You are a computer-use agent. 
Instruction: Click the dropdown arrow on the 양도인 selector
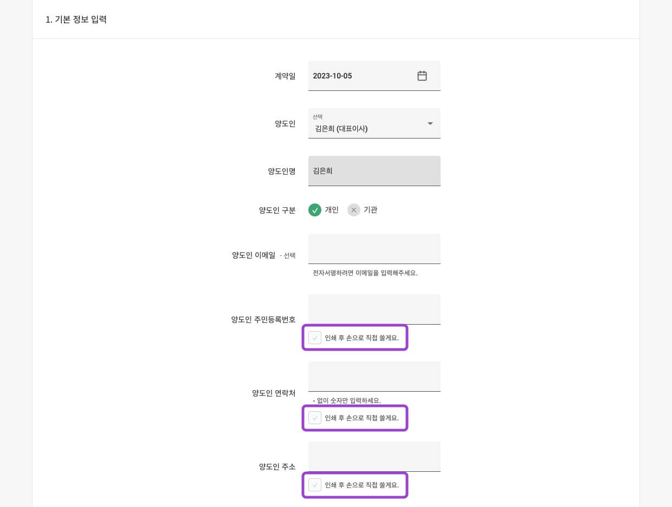point(430,123)
